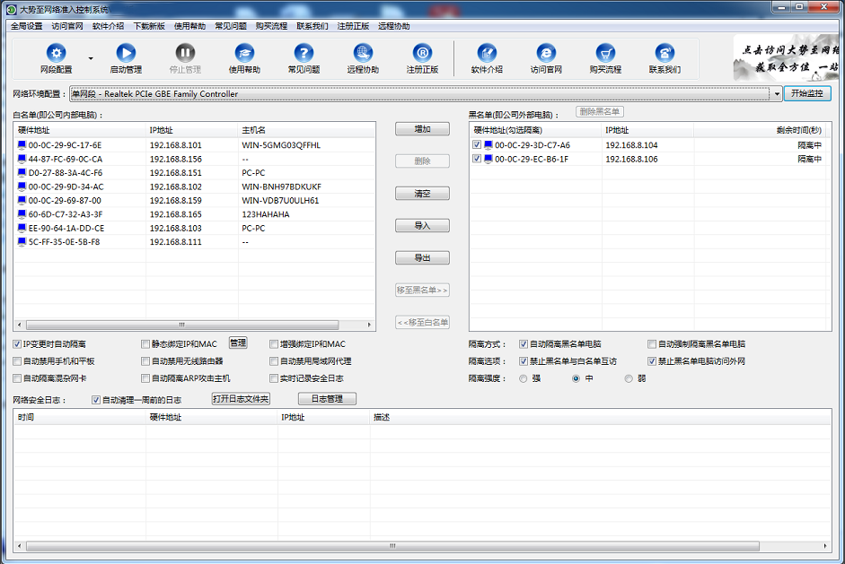Toggle 禁止黑名单电脑访问外网 checkbox
Viewport: 845px width, 564px height.
652,361
